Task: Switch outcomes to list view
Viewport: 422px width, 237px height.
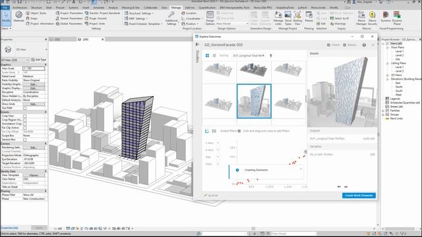Action: click(x=214, y=55)
